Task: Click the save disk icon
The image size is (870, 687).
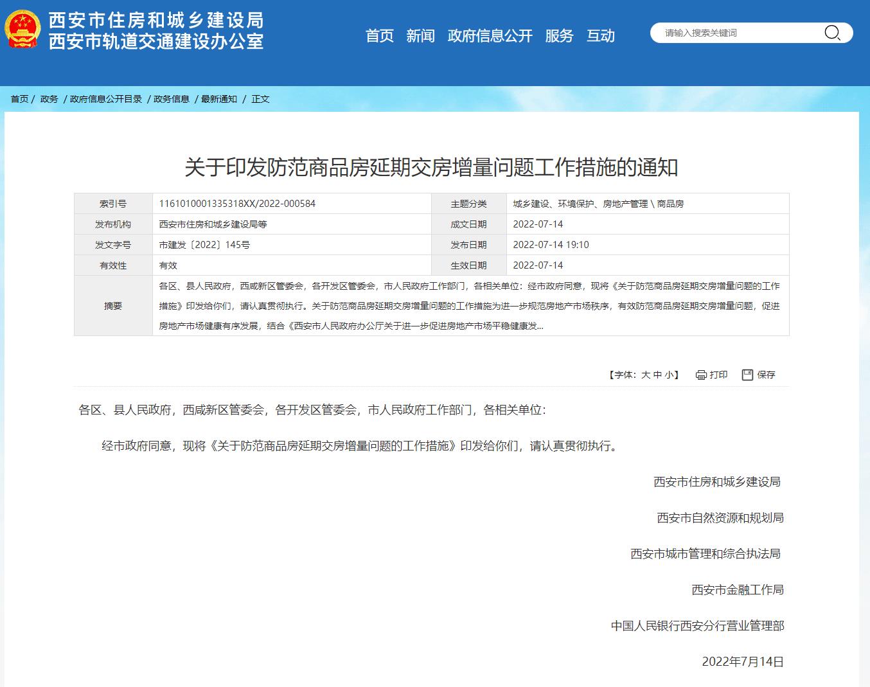Action: tap(747, 375)
